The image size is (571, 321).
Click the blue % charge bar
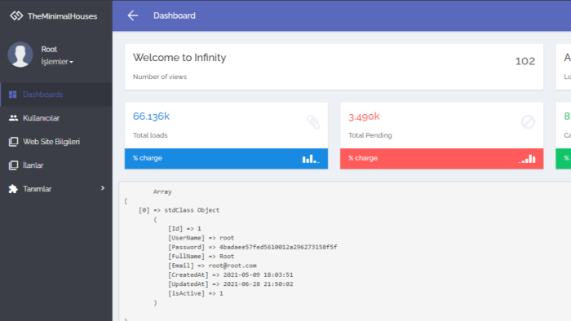(x=226, y=159)
